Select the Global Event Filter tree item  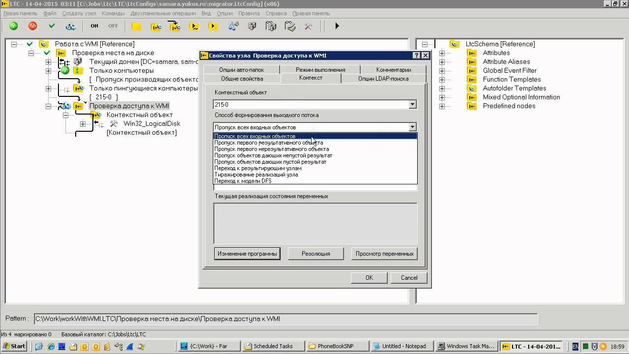point(510,70)
